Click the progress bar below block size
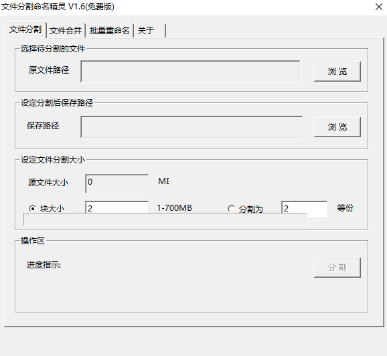Image resolution: width=387 pixels, height=356 pixels. pos(165,219)
